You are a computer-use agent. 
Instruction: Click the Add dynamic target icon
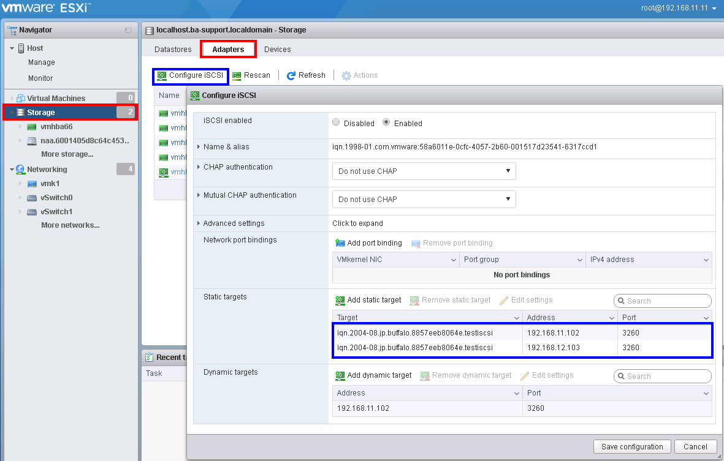click(x=340, y=375)
